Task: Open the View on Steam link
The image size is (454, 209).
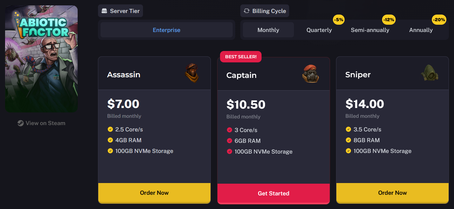Action: coord(42,123)
